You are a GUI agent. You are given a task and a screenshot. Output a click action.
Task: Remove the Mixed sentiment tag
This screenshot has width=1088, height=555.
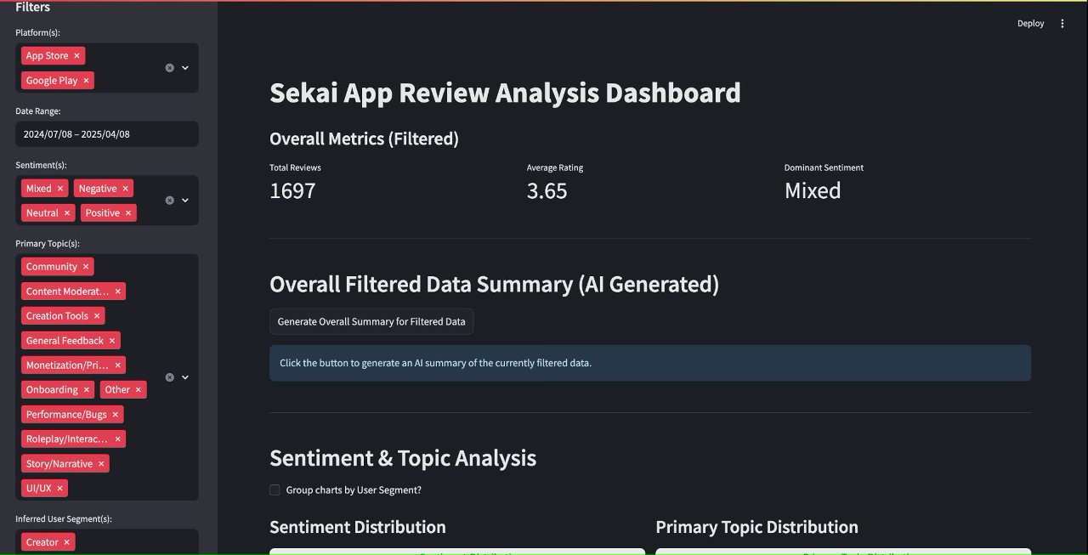coord(60,189)
